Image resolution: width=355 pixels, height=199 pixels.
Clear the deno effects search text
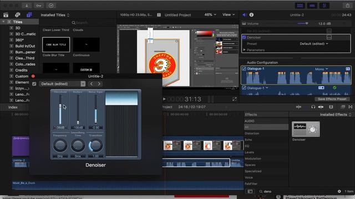339,191
